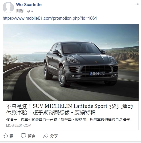Click the MOBILE01.COM source domain label
This screenshot has height=143, width=141.
pos(19,125)
